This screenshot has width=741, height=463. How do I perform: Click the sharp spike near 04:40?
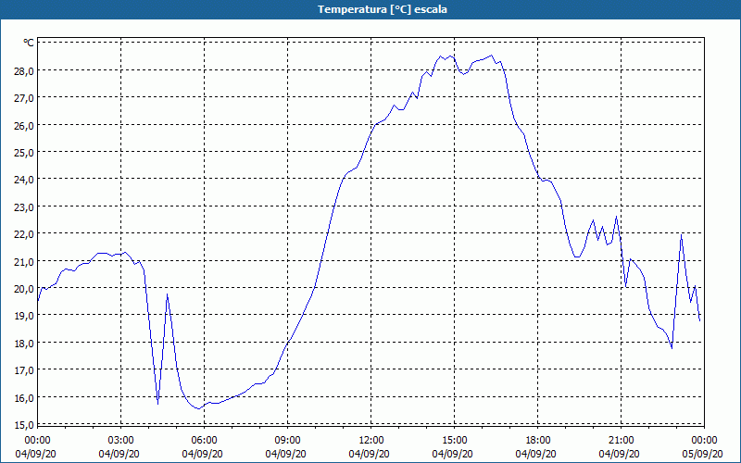(167, 294)
